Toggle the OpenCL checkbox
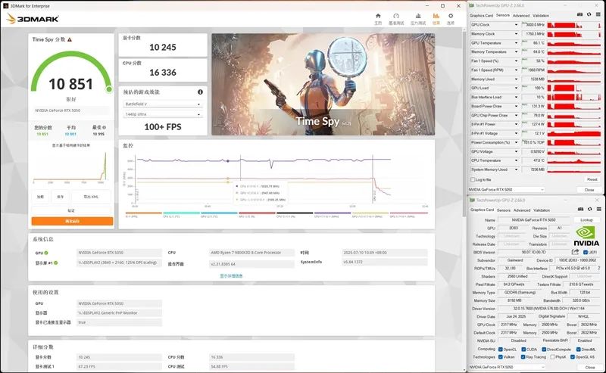Viewport: 606px width, 373px height. point(501,349)
